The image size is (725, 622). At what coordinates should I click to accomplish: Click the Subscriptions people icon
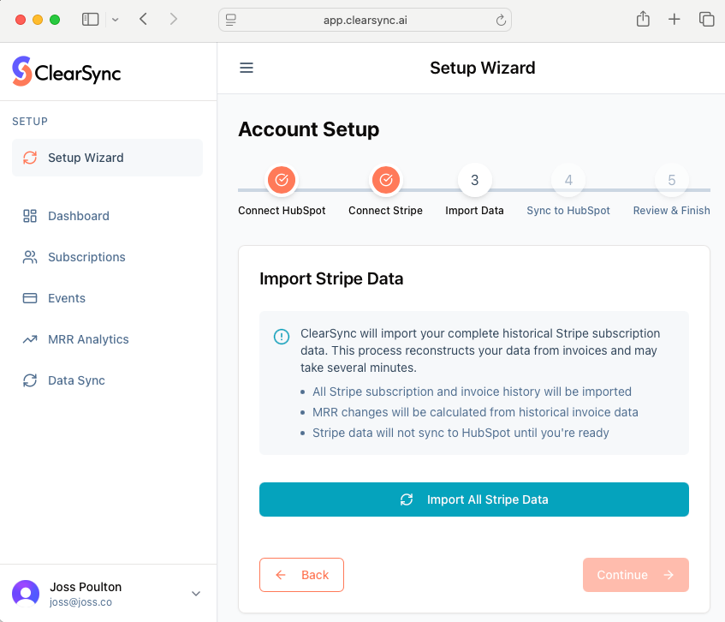pos(30,257)
